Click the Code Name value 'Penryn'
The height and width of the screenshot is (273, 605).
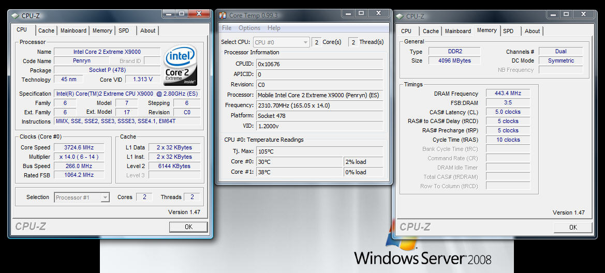(81, 61)
